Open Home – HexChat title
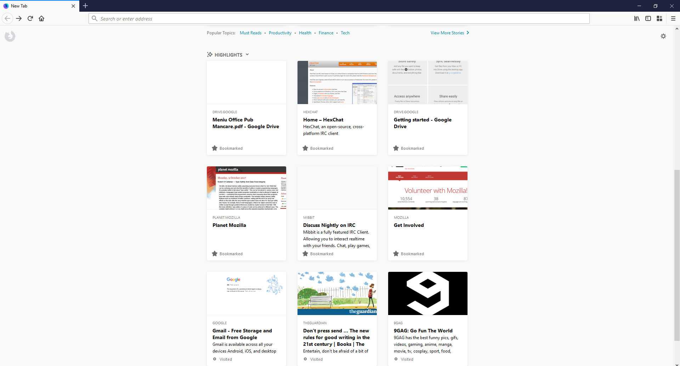 [x=323, y=120]
